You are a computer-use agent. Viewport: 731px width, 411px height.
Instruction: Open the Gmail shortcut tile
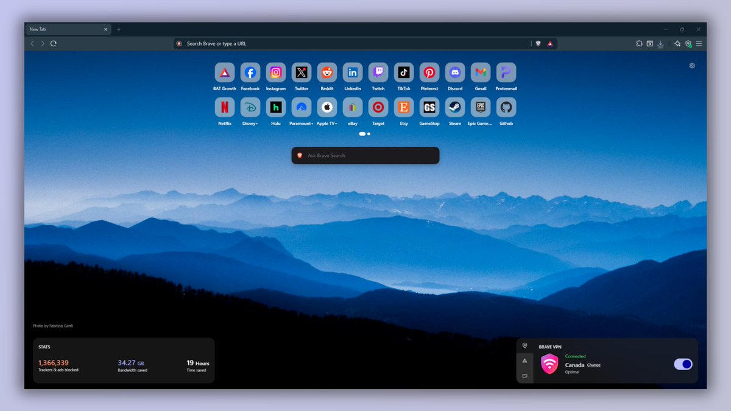481,72
